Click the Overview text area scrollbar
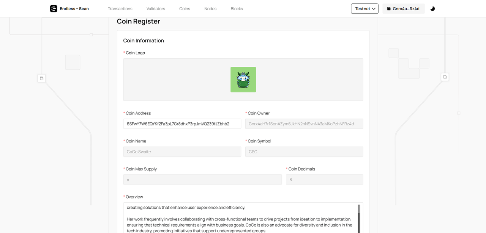This screenshot has height=233, width=486. 359,218
